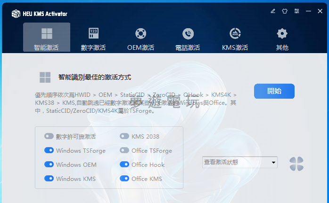Image resolution: width=329 pixels, height=203 pixels.
Task: Close the HEU KMS Activator window
Action: pos(320,11)
